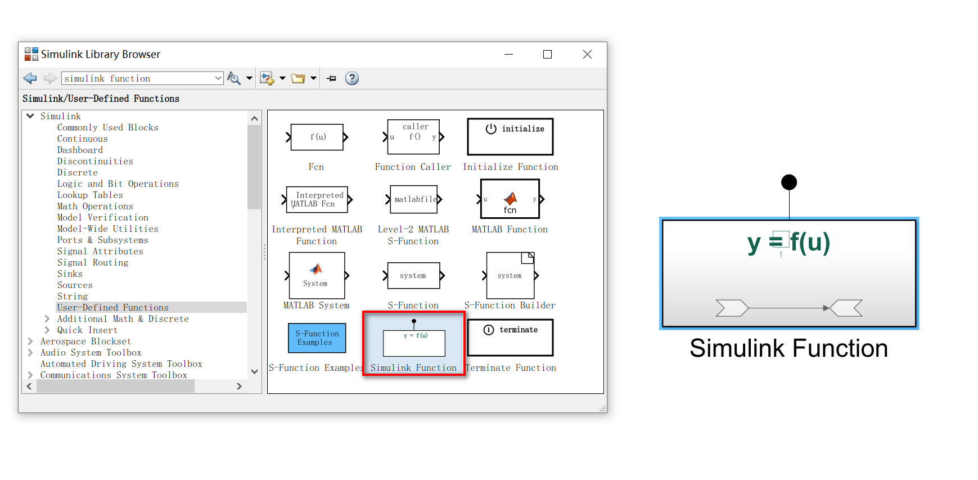The height and width of the screenshot is (480, 978).
Task: Click the add-to-model icon
Action: click(267, 78)
